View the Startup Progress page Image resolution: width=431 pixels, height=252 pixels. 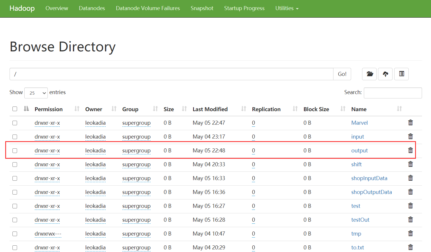pyautogui.click(x=244, y=8)
